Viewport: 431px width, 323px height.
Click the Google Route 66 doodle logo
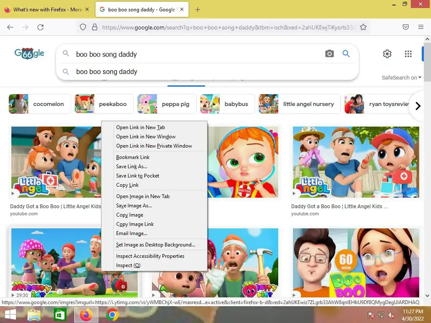pos(29,53)
